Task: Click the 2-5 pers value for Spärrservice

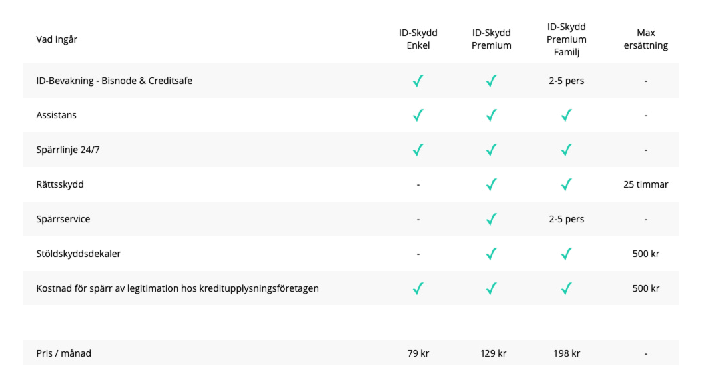Action: point(567,219)
